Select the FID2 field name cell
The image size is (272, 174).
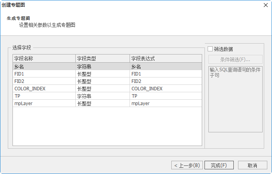click(44, 81)
